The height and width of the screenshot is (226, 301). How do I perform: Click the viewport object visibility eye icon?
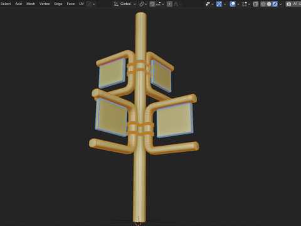[208, 4]
